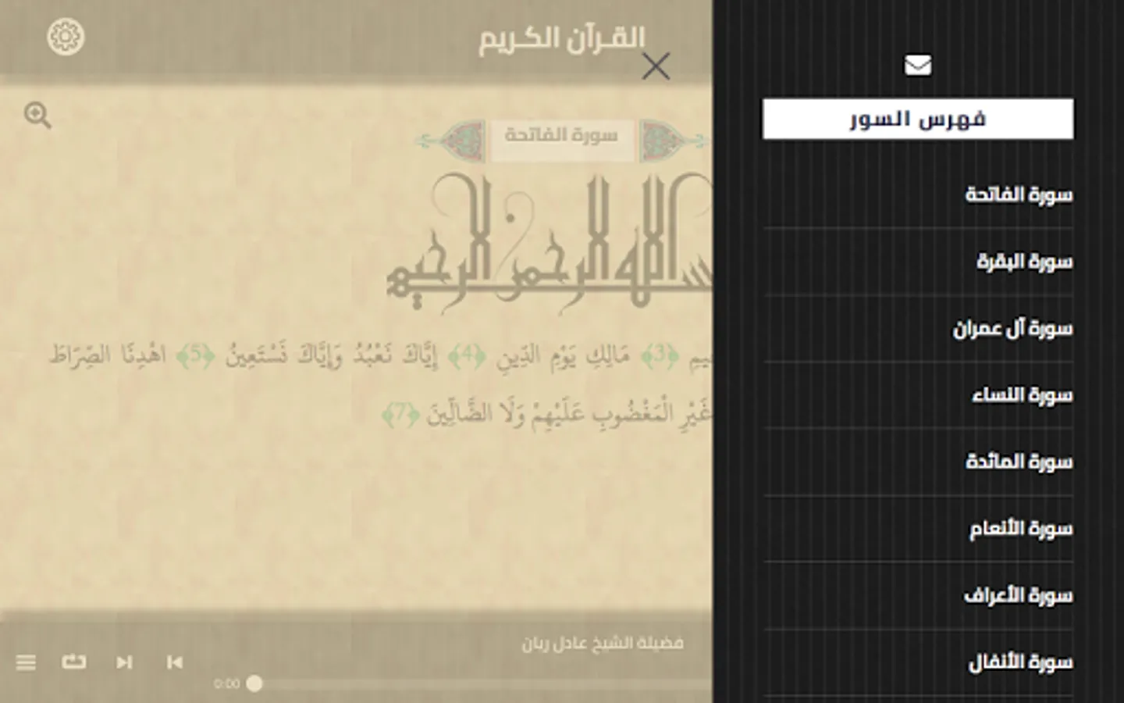Click verse marker number 7
This screenshot has width=1124, height=703.
pyautogui.click(x=400, y=413)
